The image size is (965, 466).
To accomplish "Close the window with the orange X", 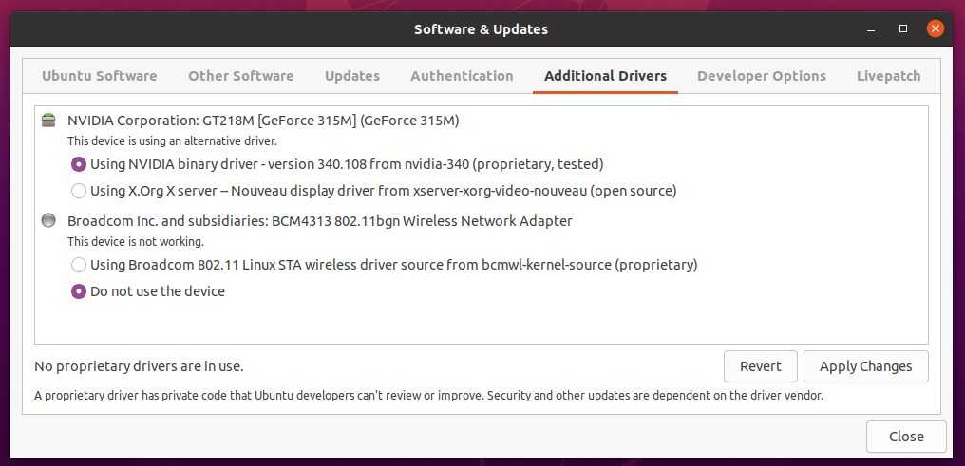I will tap(936, 29).
